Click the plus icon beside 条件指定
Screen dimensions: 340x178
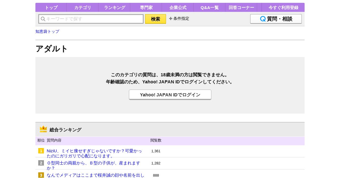pos(171,19)
